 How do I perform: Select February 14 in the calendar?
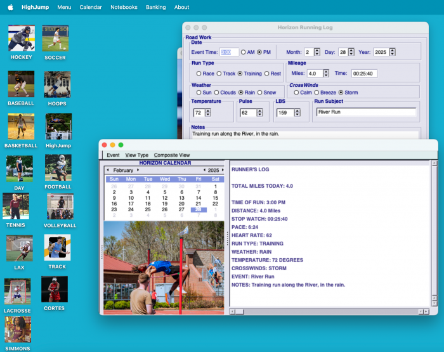199,198
